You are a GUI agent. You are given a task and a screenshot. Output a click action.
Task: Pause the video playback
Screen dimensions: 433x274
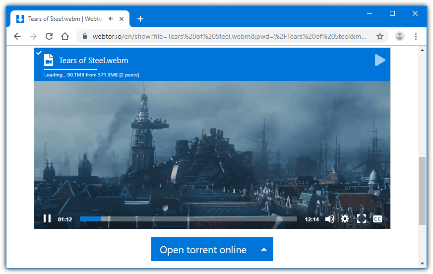click(x=47, y=219)
